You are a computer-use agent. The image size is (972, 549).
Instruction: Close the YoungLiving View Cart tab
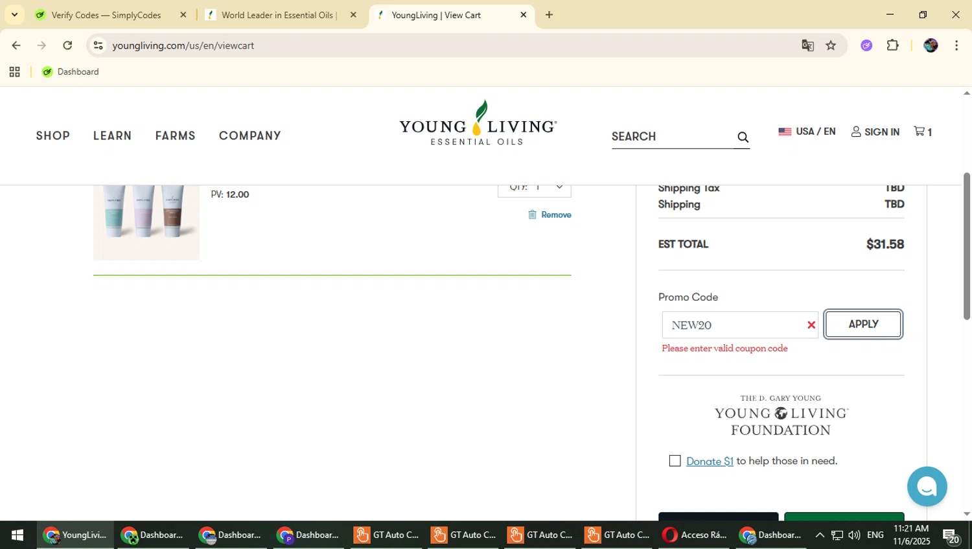523,14
